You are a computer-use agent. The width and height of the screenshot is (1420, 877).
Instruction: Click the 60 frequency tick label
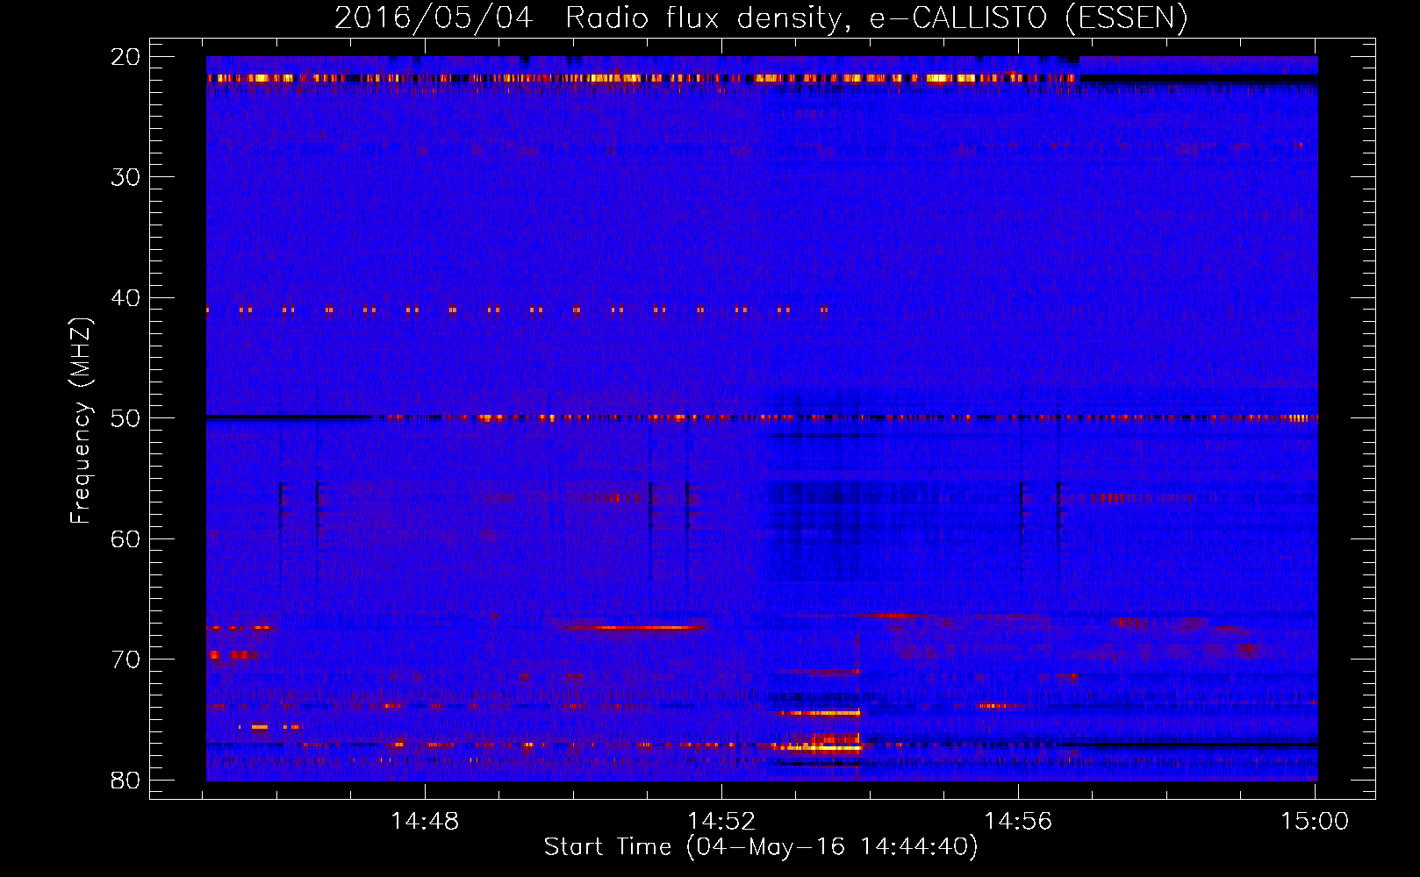[x=126, y=538]
